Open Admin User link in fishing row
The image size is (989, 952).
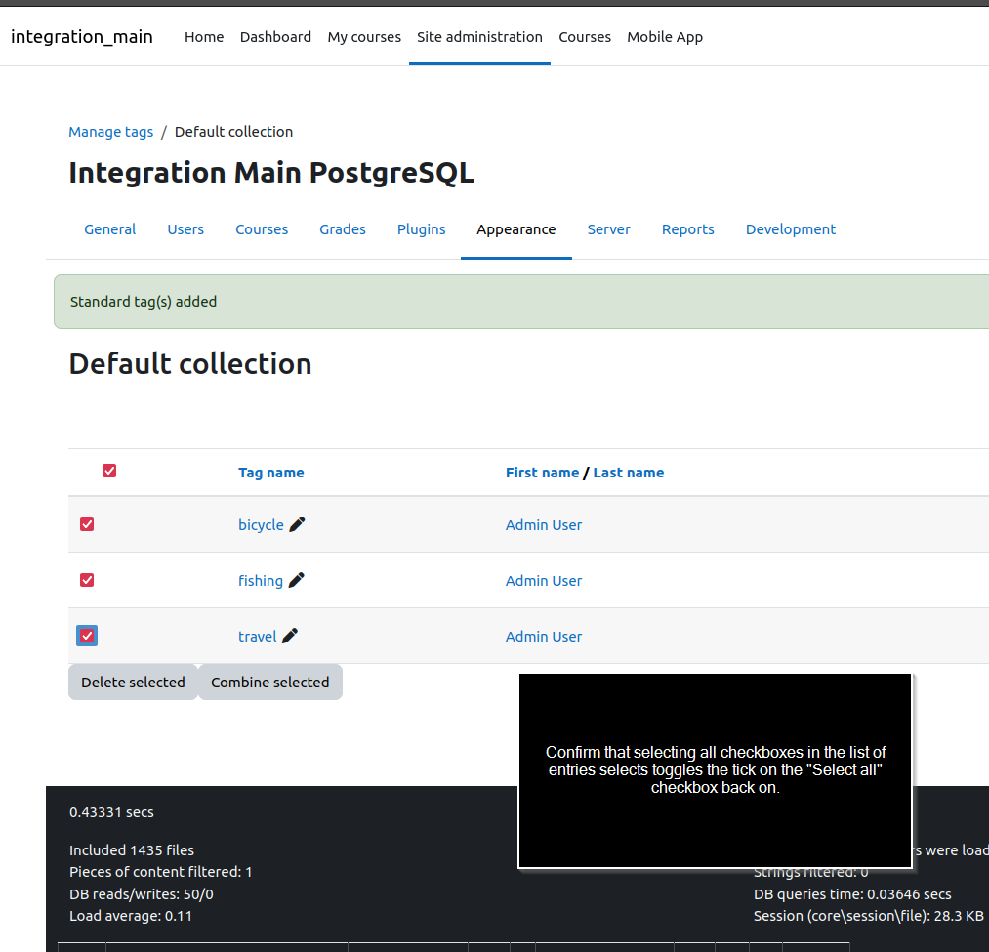point(544,580)
